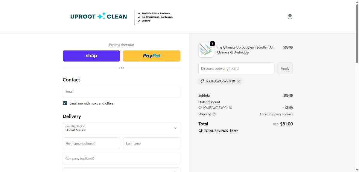The height and width of the screenshot is (172, 359).
Task: Focus the Email input field
Action: (121, 92)
